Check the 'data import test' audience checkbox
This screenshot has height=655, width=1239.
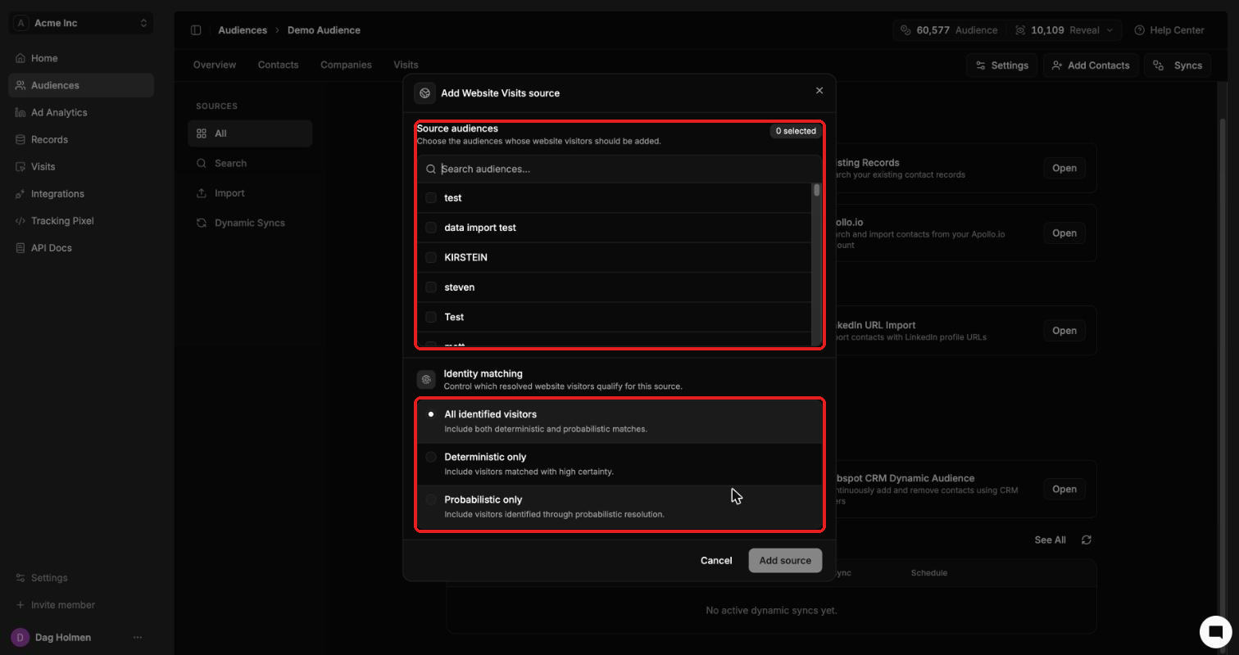click(x=431, y=228)
